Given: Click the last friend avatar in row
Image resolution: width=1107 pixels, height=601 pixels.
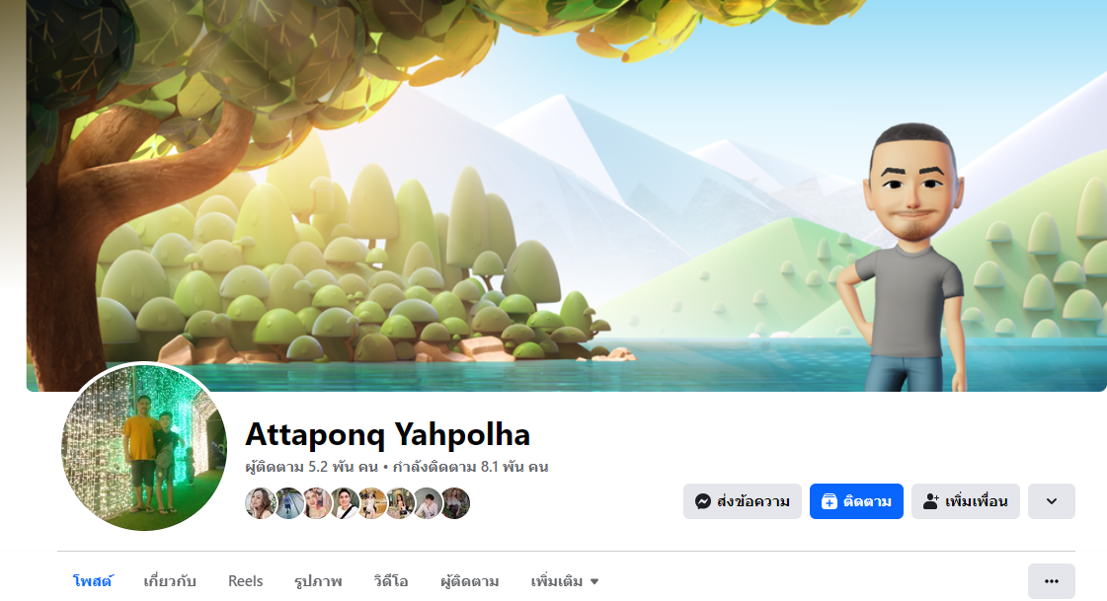Looking at the screenshot, I should point(455,503).
